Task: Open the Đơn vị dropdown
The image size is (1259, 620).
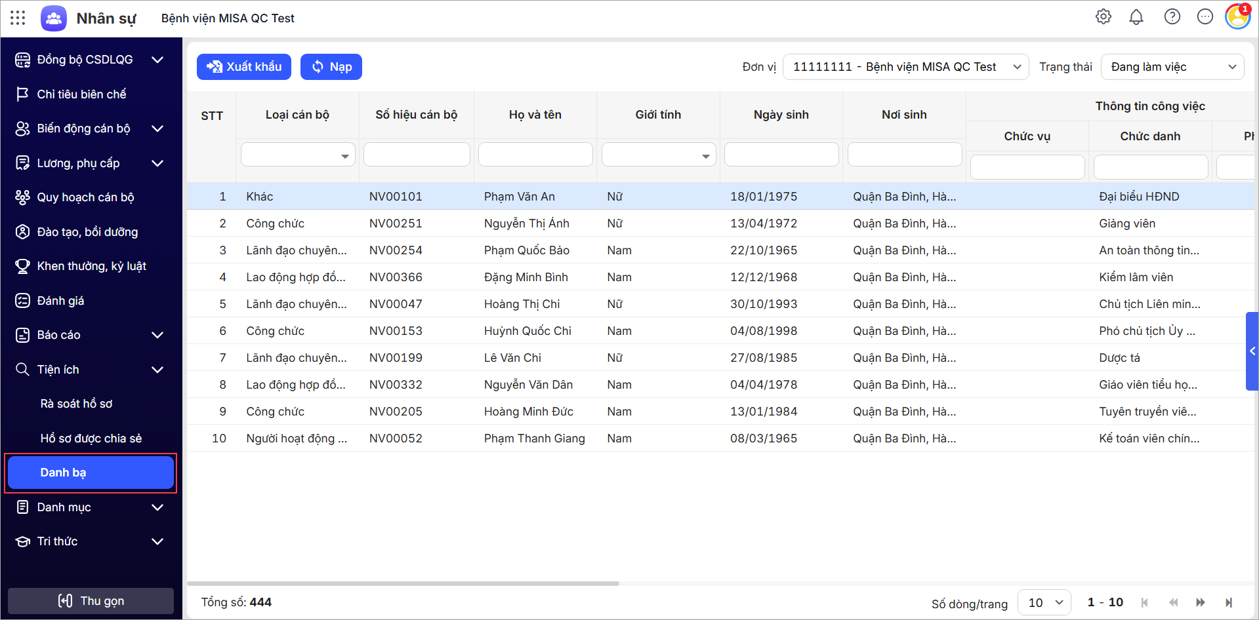Action: [905, 67]
